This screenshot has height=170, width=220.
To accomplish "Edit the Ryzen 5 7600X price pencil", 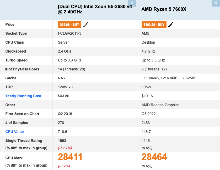I will click(x=171, y=25).
